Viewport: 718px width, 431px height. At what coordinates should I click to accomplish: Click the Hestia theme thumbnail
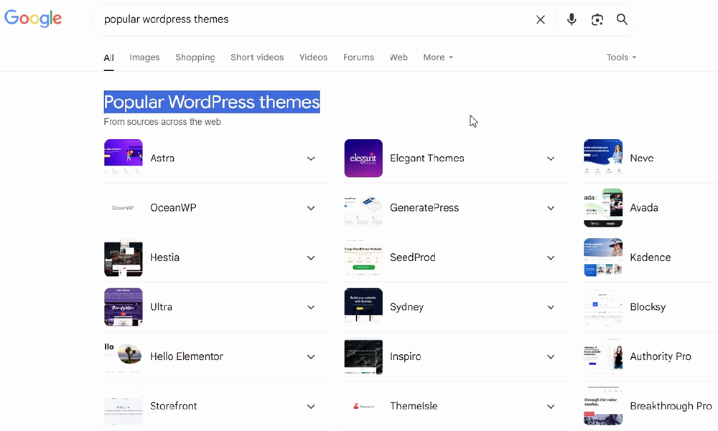[x=123, y=257]
